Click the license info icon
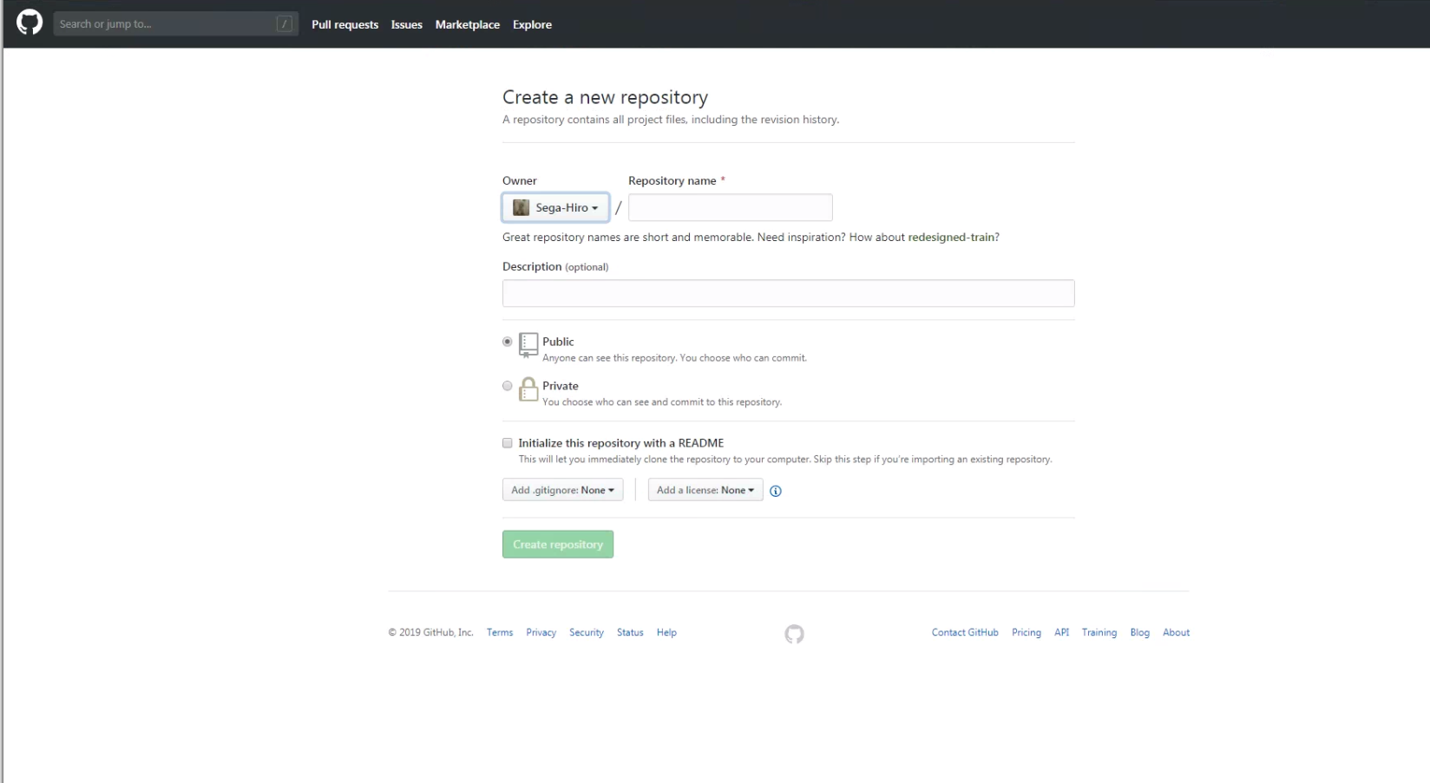1430x783 pixels. coord(776,491)
